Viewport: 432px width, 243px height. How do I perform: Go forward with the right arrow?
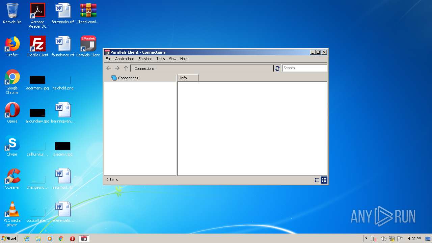point(117,68)
